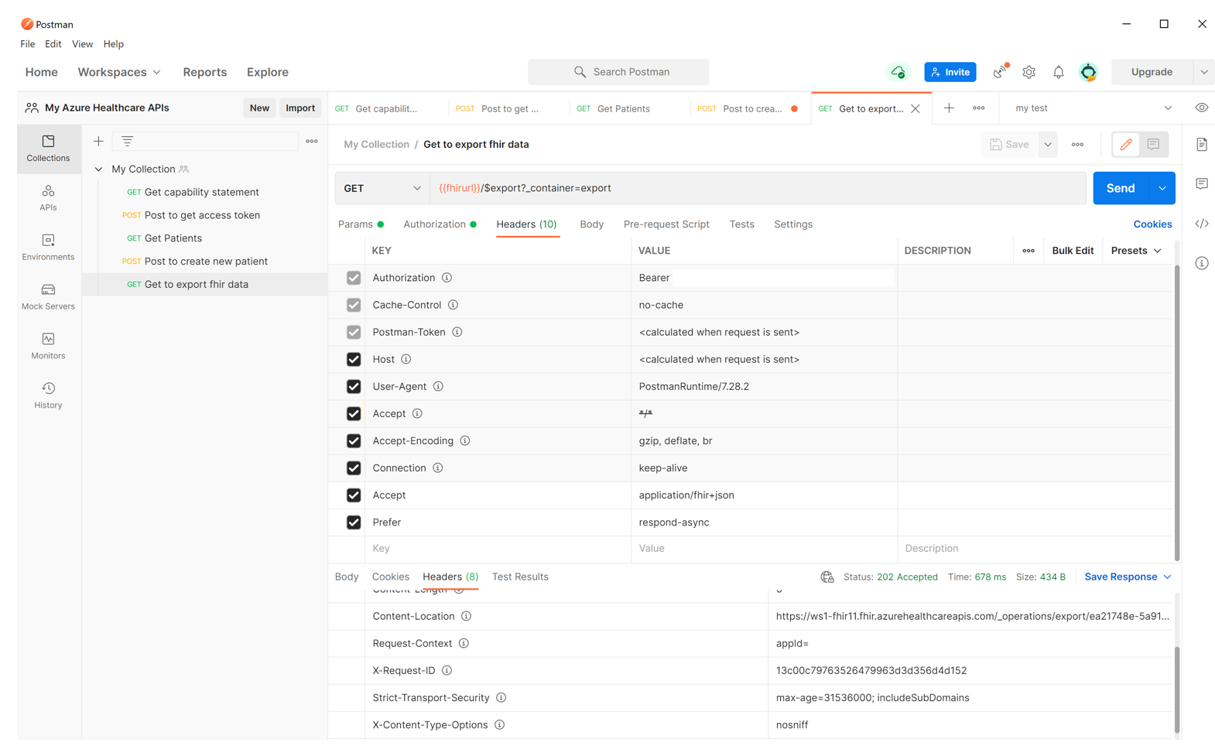Switch to comment mode icon
Image resolution: width=1215 pixels, height=753 pixels.
1153,145
